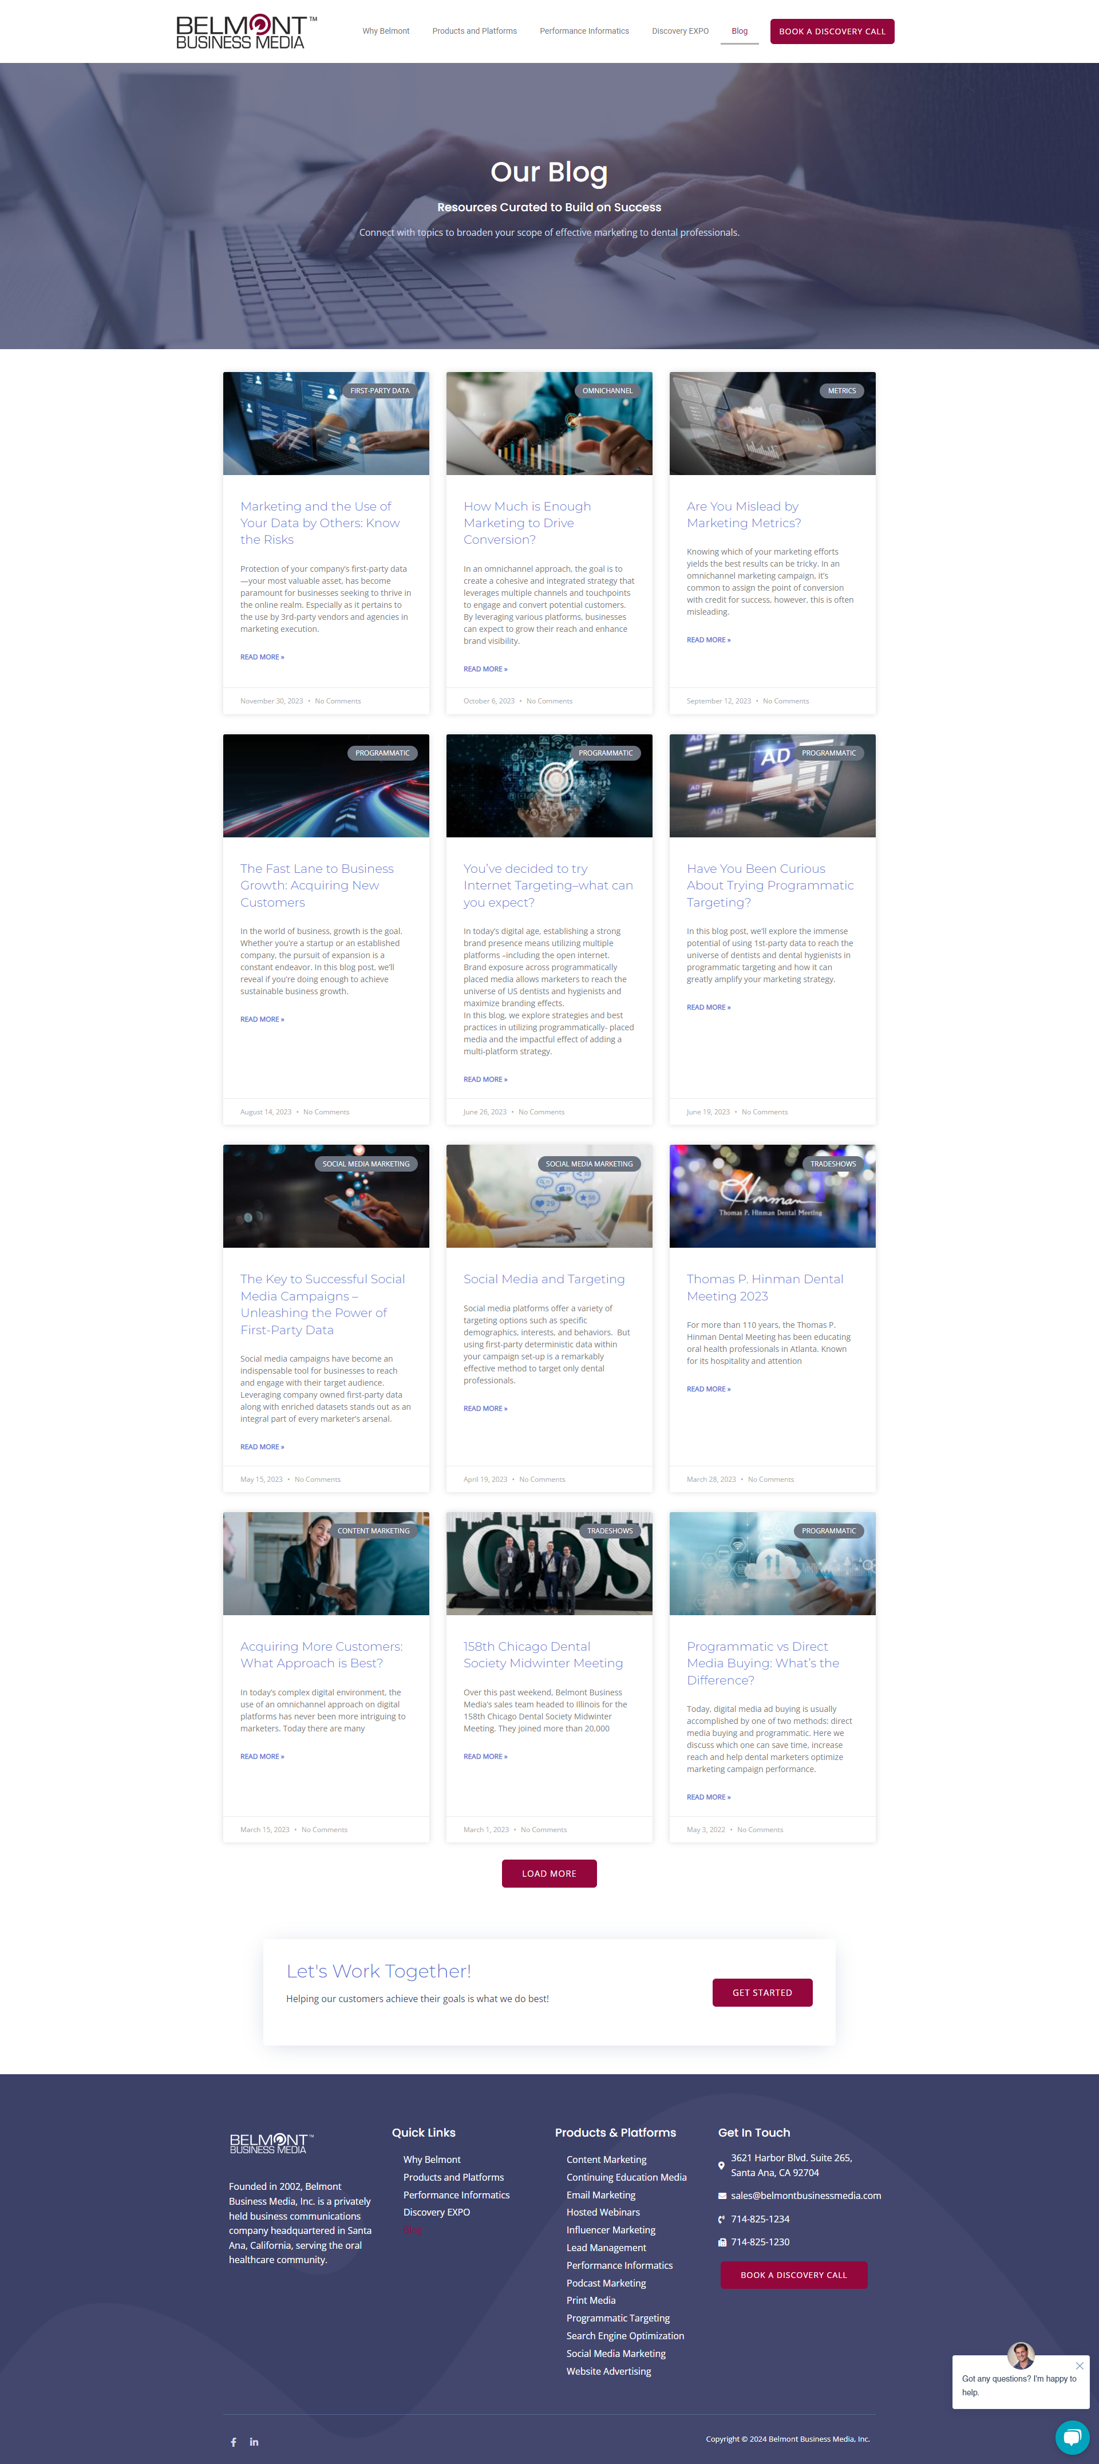Click the Facebook icon in footer
This screenshot has width=1099, height=2464.
(234, 2442)
